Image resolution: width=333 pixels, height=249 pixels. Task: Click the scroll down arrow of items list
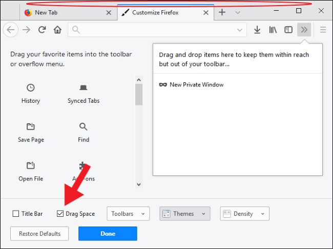coord(139,184)
